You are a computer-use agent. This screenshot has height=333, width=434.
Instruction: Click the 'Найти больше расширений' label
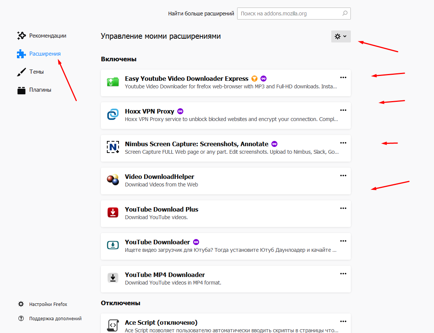(201, 14)
